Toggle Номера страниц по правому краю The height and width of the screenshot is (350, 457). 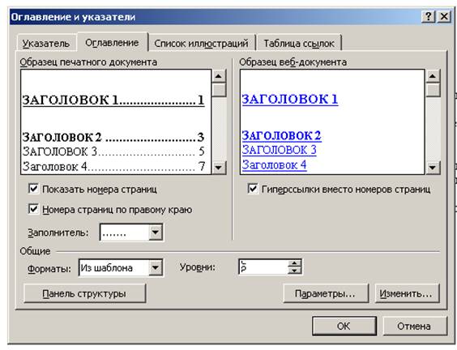point(33,209)
